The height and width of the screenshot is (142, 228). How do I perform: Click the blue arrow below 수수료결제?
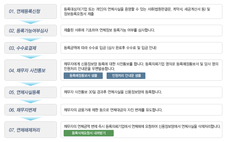[31, 57]
